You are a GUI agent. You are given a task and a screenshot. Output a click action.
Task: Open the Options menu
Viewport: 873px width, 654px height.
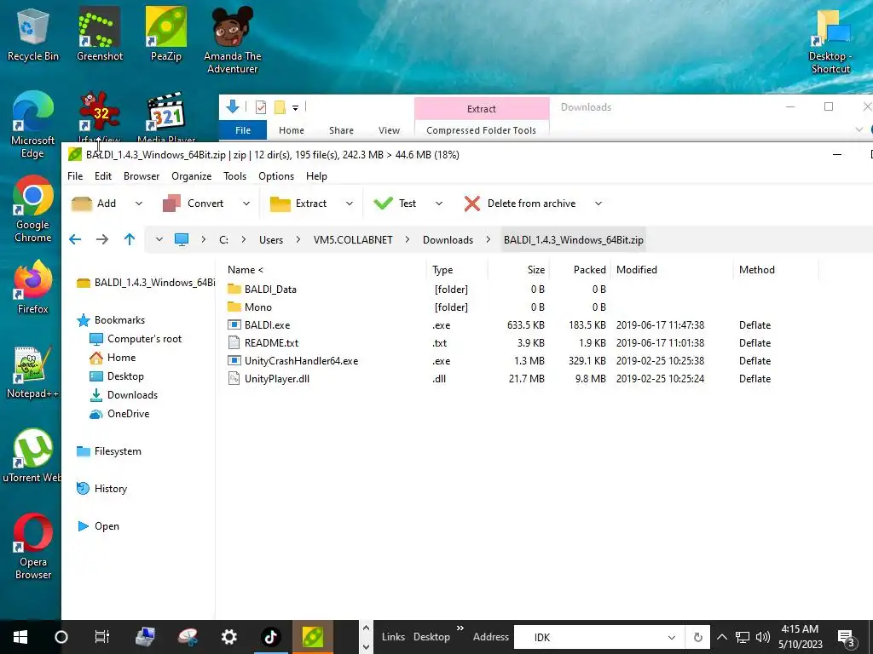(276, 176)
